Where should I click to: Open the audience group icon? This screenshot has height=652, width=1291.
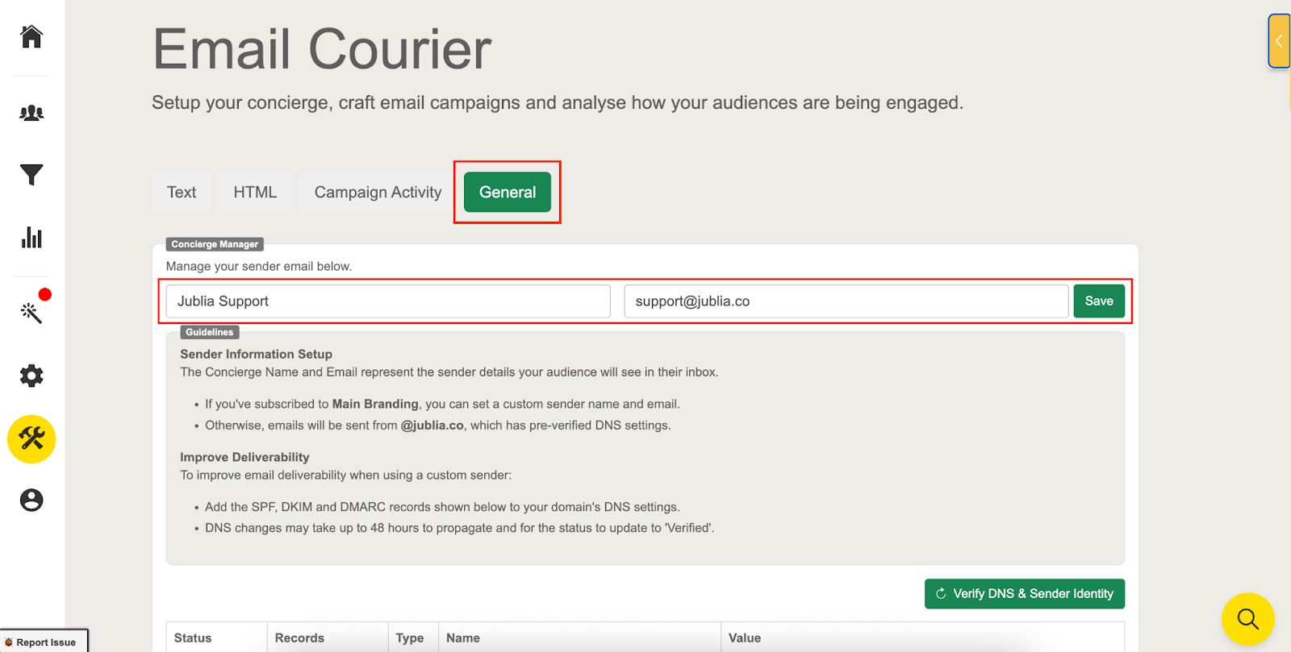coord(31,113)
